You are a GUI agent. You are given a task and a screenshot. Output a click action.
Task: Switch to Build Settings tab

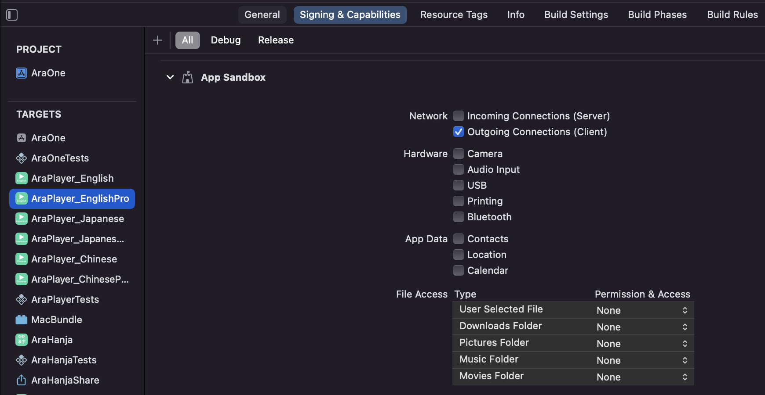tap(576, 15)
